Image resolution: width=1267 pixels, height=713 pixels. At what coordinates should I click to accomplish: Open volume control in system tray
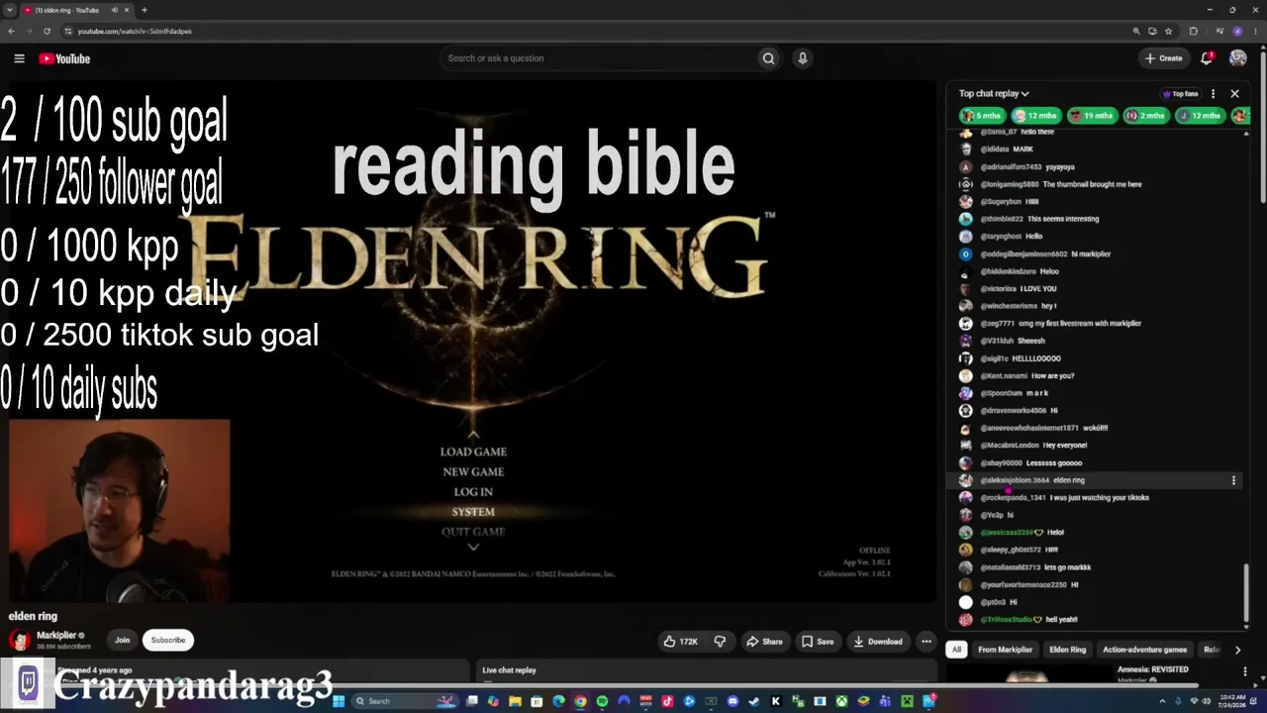[1206, 701]
